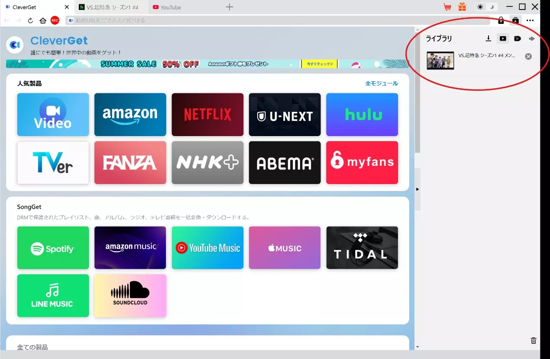
Task: Show audio tab in library
Action: pyautogui.click(x=532, y=38)
